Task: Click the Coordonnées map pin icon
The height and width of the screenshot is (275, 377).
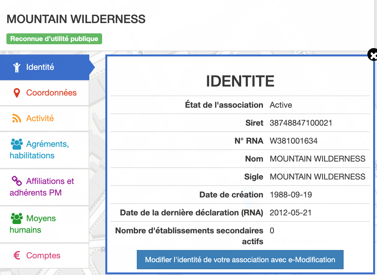Action: tap(17, 93)
